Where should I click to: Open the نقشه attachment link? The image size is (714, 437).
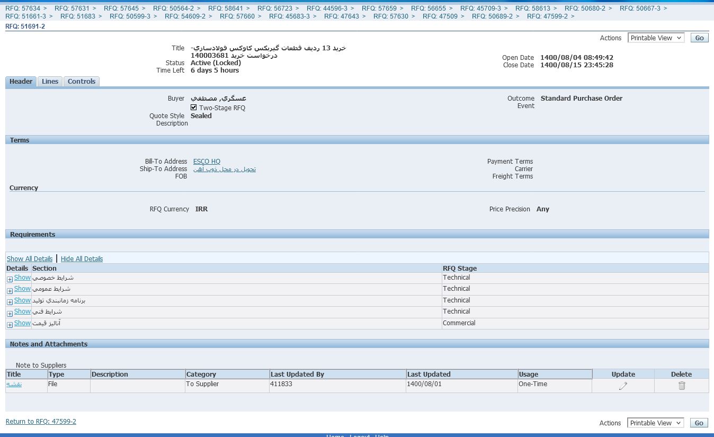(14, 384)
